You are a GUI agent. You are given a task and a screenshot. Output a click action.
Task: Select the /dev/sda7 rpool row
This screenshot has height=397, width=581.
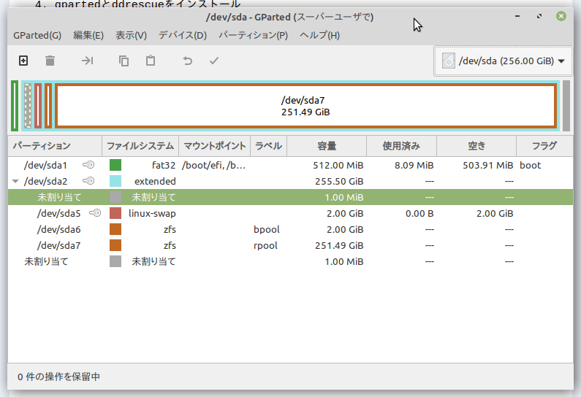coord(291,246)
